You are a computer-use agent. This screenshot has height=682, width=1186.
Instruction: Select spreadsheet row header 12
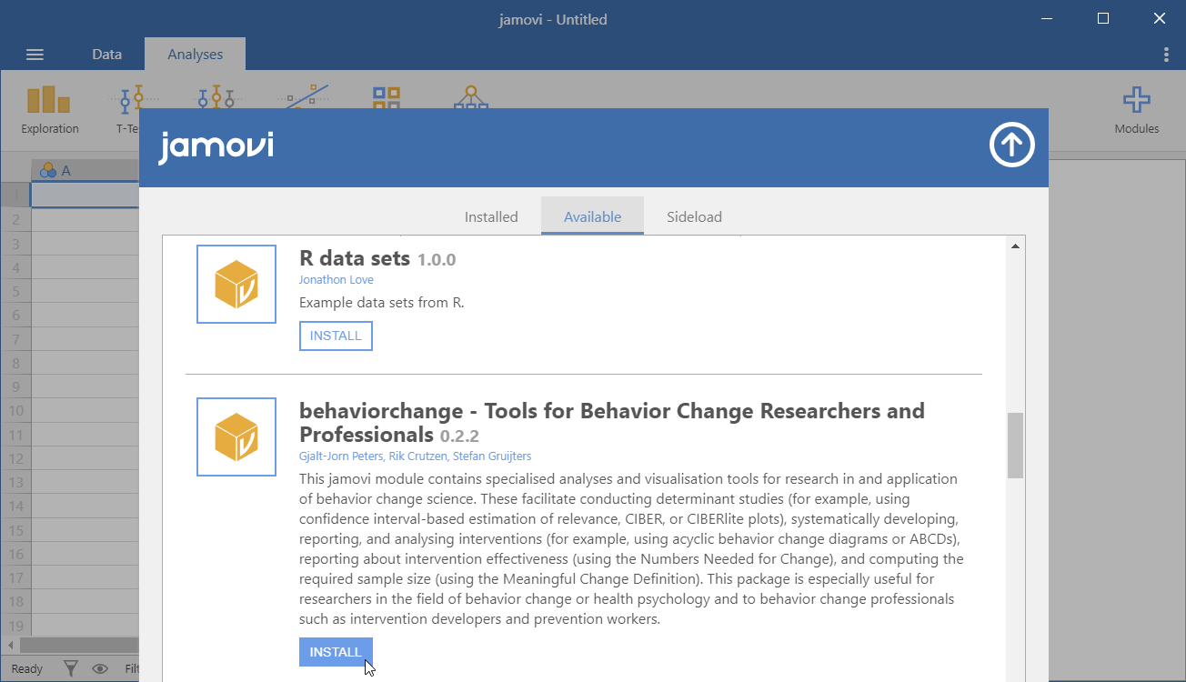pyautogui.click(x=15, y=458)
